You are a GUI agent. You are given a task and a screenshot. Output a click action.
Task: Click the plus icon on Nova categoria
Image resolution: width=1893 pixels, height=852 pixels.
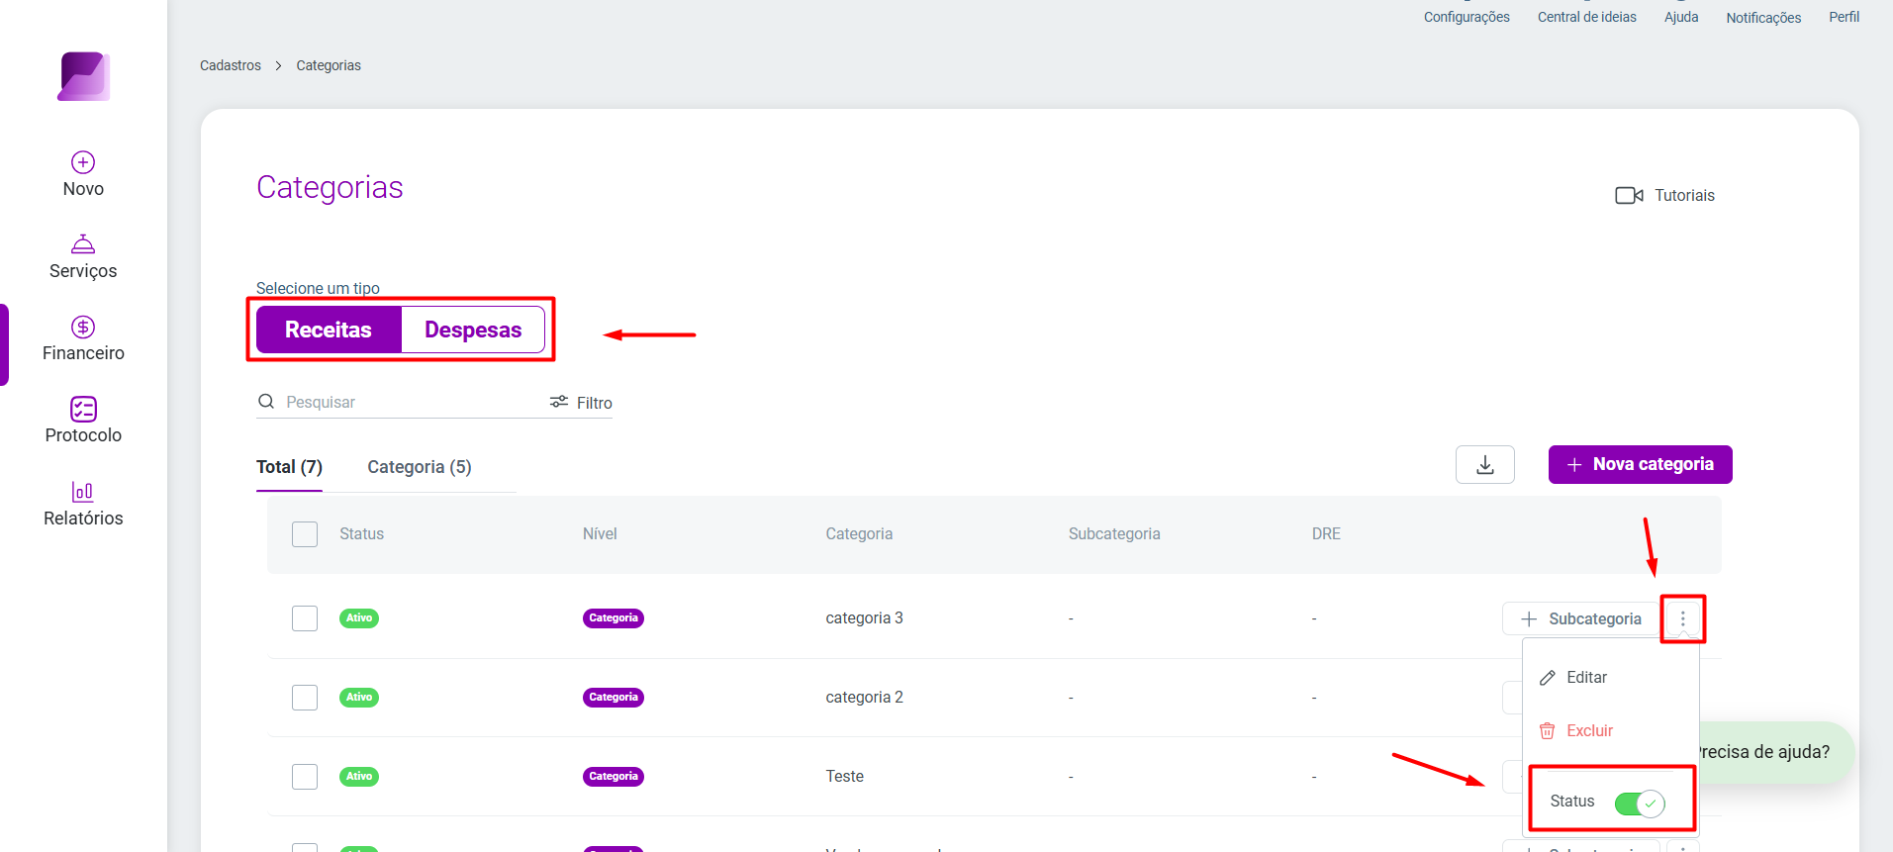tap(1574, 465)
